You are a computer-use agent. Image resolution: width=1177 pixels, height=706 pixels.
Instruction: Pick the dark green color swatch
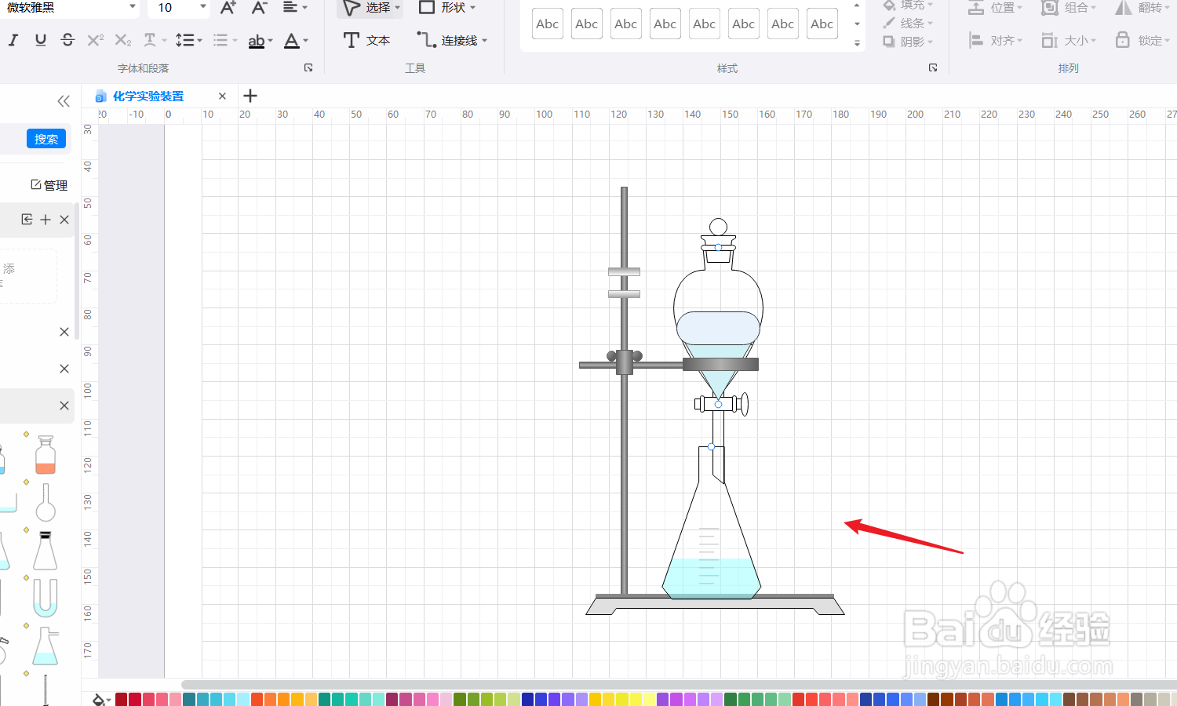point(731,699)
